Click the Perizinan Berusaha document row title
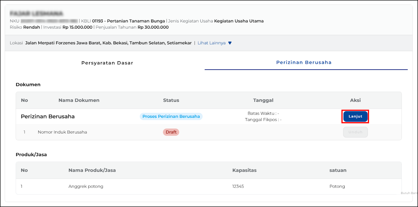The height and width of the screenshot is (207, 418). (48, 117)
